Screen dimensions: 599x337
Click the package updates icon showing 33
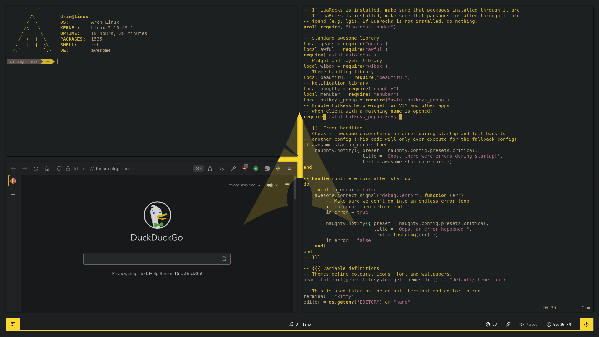click(491, 324)
